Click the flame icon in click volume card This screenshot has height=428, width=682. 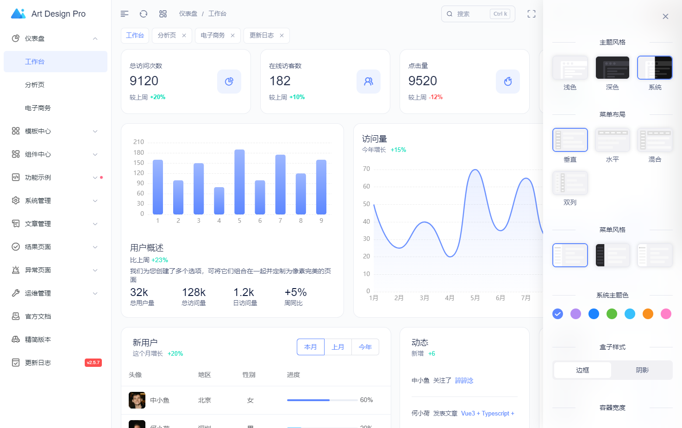coord(508,82)
